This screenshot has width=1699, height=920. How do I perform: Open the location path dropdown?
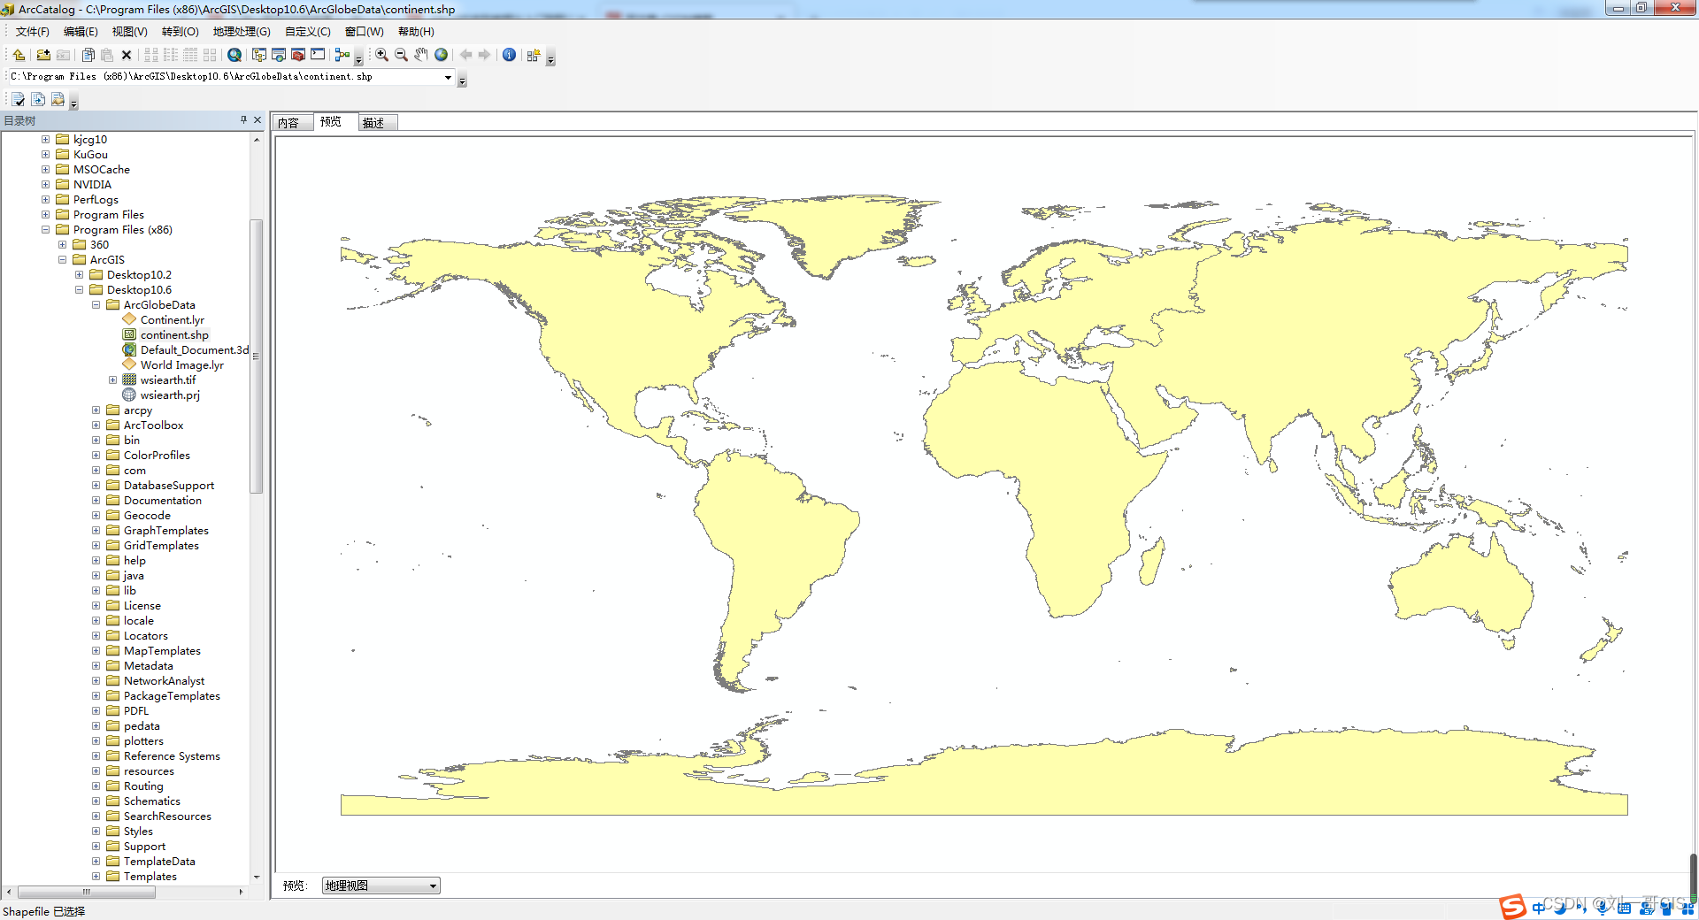(448, 78)
